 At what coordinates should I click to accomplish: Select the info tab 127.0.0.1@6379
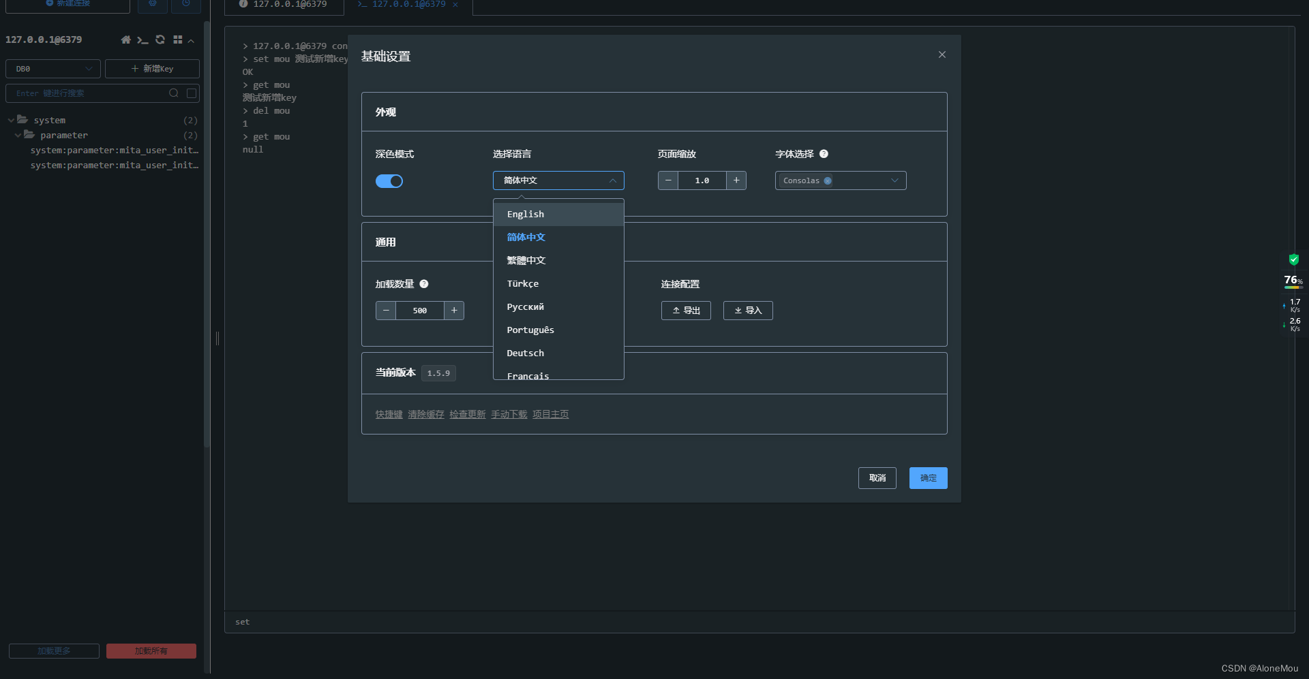284,4
